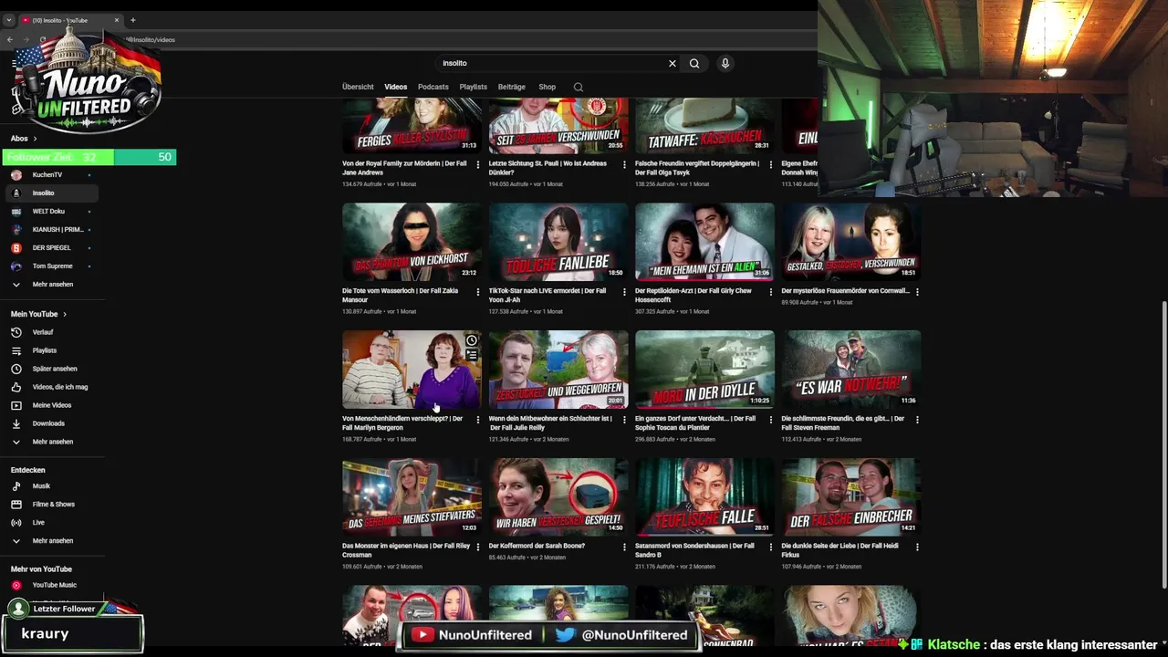Play Das Geheimnis meines Stiefvaters thumbnail
The image size is (1168, 657).
412,497
